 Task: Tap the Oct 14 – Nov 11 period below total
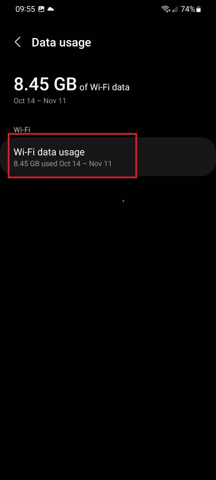(40, 101)
